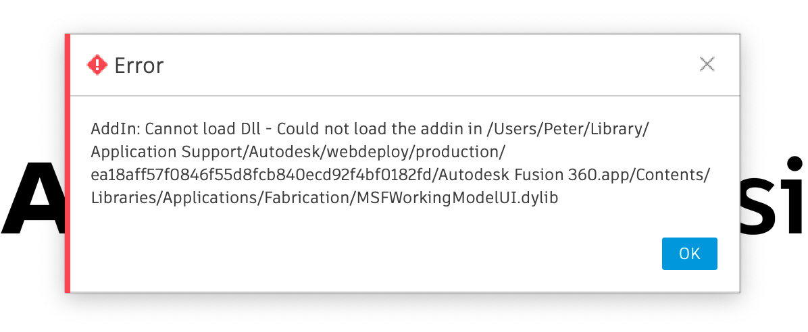Click the red accent bar on dialog edge

coord(67,163)
